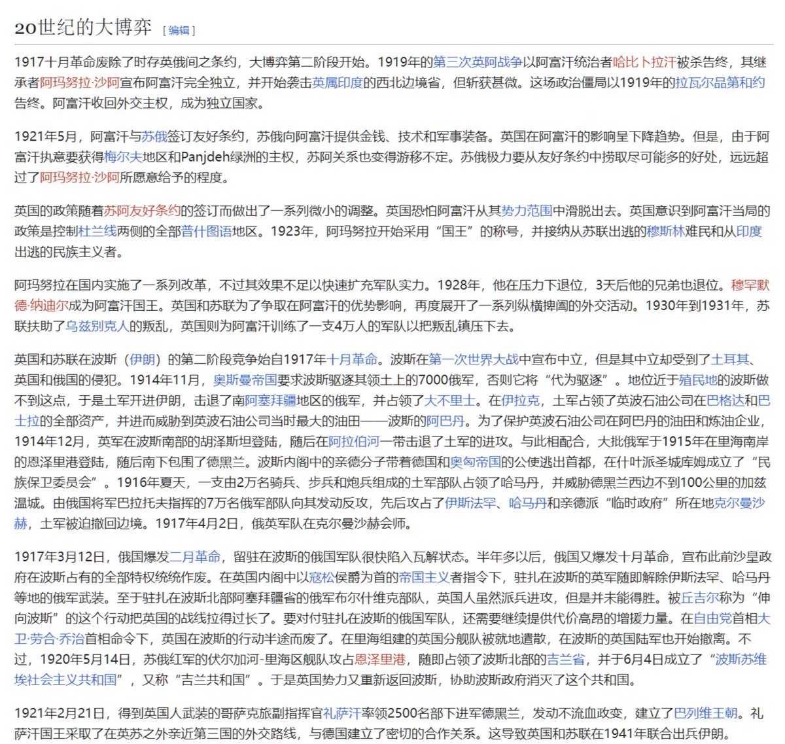Open the 穆斯林 link

(x=665, y=231)
